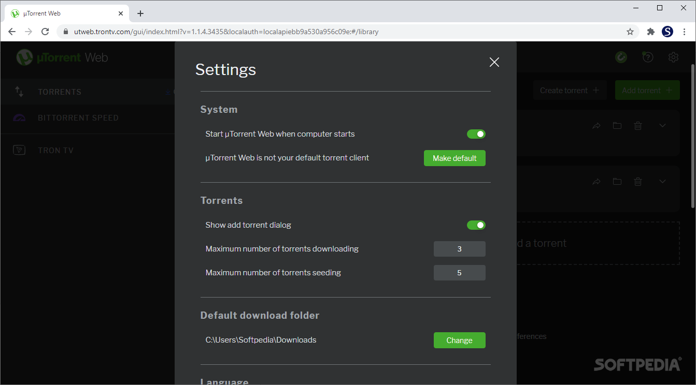696x385 pixels.
Task: Click the BitTorrent Speed gauge icon
Action: click(x=19, y=118)
